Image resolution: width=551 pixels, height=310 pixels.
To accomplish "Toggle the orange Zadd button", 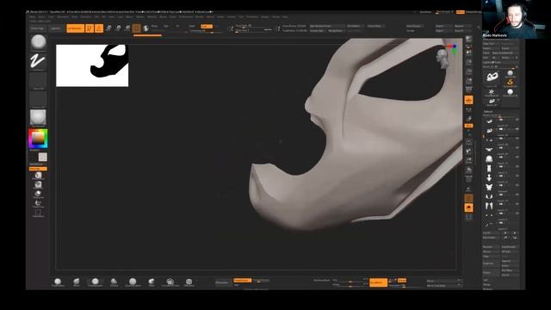I will 207,27.
